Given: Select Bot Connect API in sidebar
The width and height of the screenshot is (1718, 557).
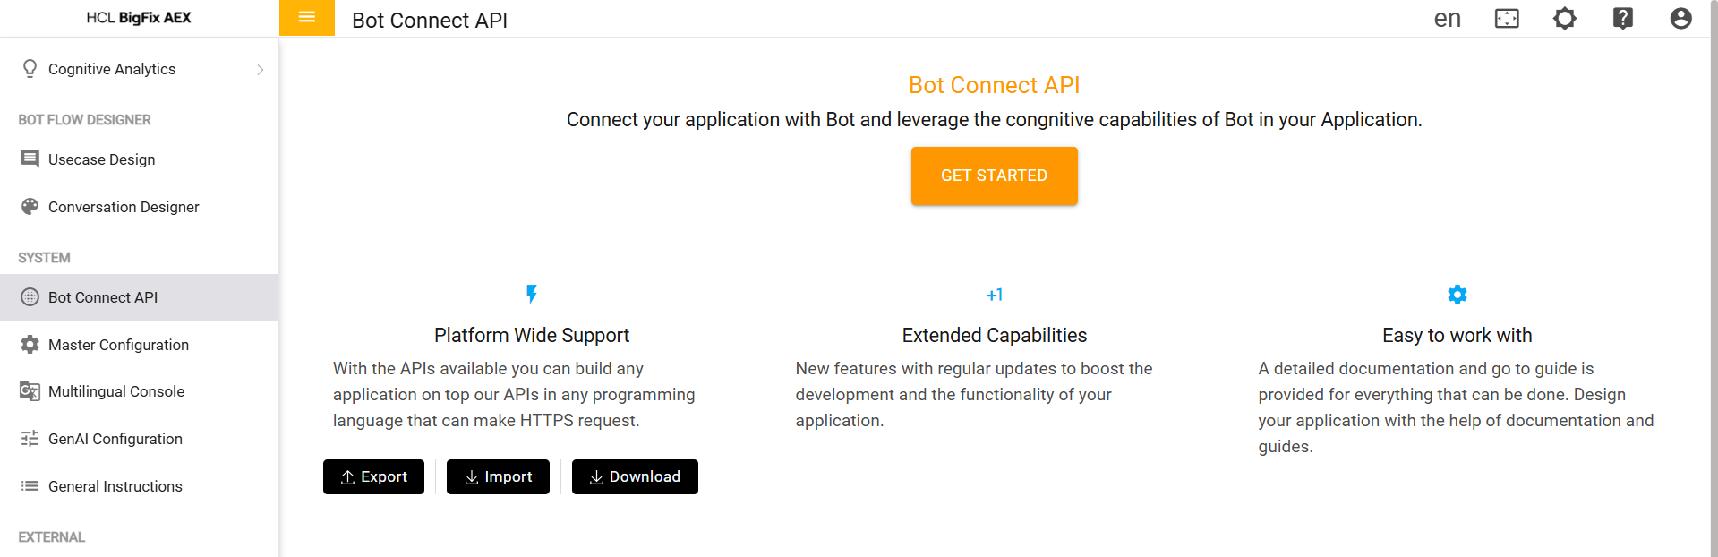Looking at the screenshot, I should coord(103,297).
